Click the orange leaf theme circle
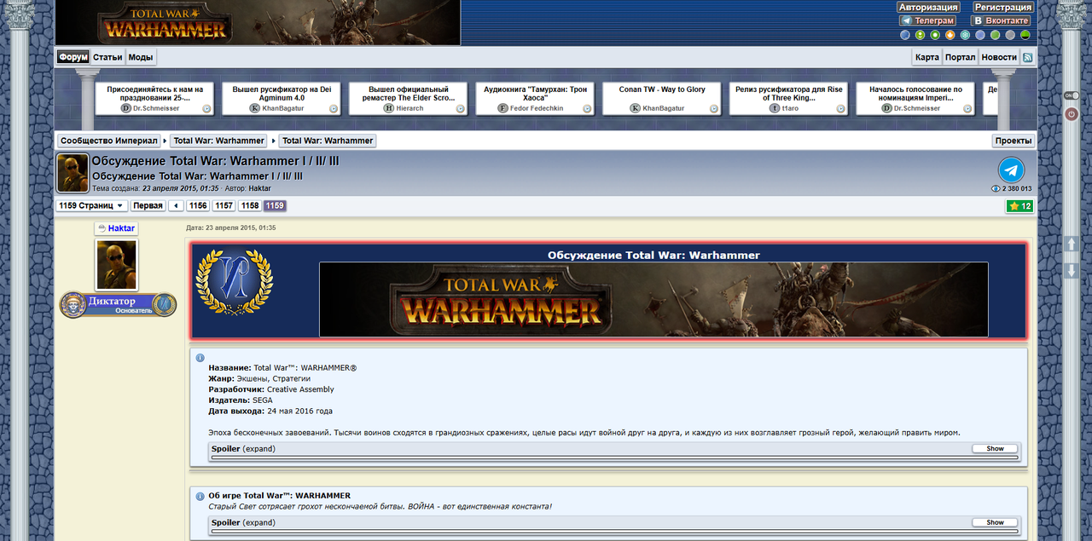Image resolution: width=1092 pixels, height=541 pixels. (950, 35)
